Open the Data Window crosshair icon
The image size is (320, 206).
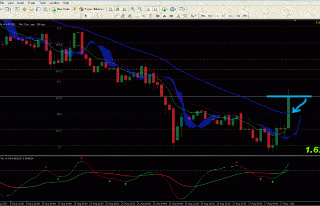[24, 9]
